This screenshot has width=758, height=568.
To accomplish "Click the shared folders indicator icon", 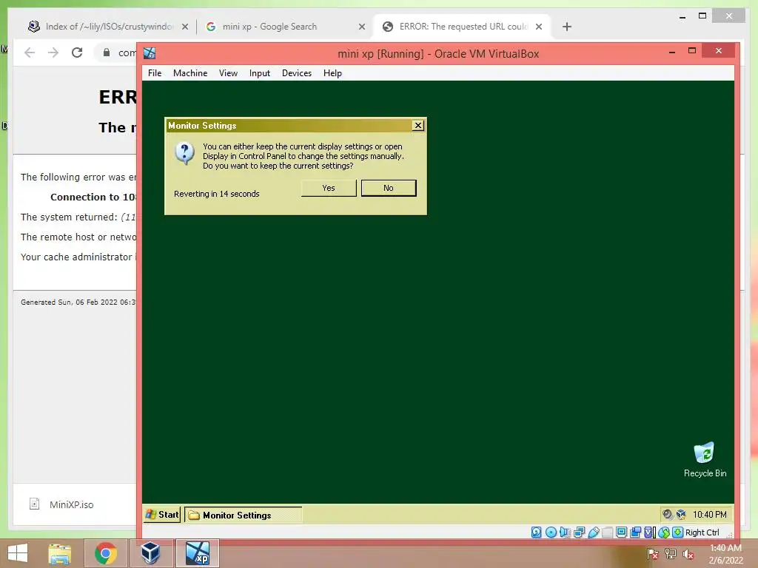I will click(607, 532).
